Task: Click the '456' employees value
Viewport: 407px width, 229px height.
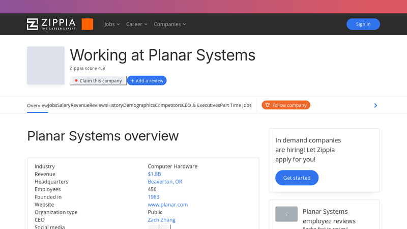Action: coord(152,189)
